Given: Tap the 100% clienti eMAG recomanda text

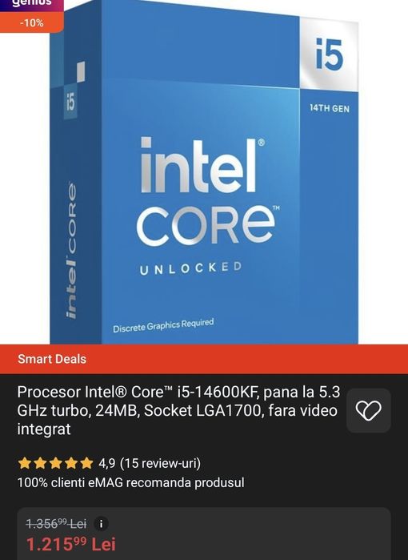Looking at the screenshot, I should pos(131,483).
